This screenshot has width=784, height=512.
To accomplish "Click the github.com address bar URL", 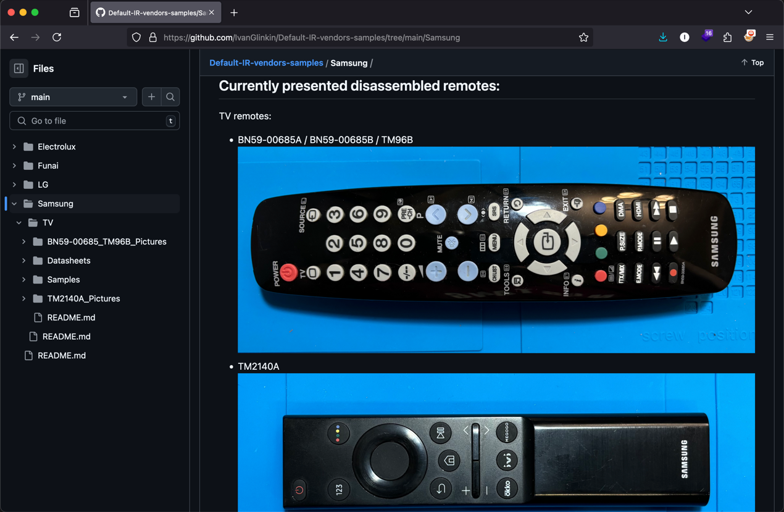I will 312,38.
